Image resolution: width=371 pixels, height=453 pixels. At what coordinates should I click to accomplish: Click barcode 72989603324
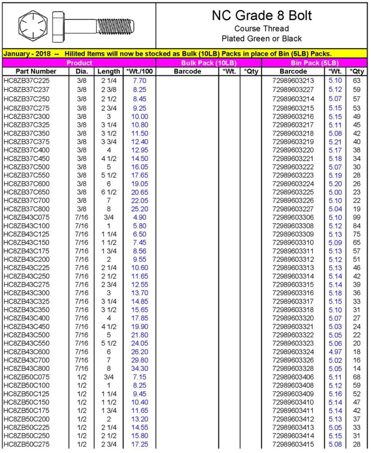[x=293, y=352]
